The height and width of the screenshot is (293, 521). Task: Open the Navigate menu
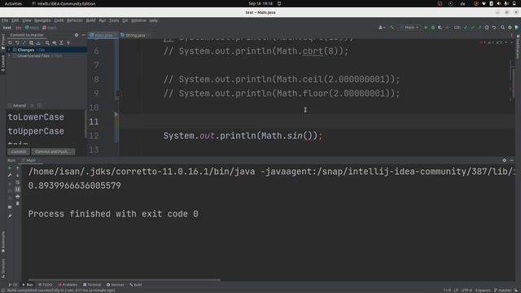pos(42,20)
